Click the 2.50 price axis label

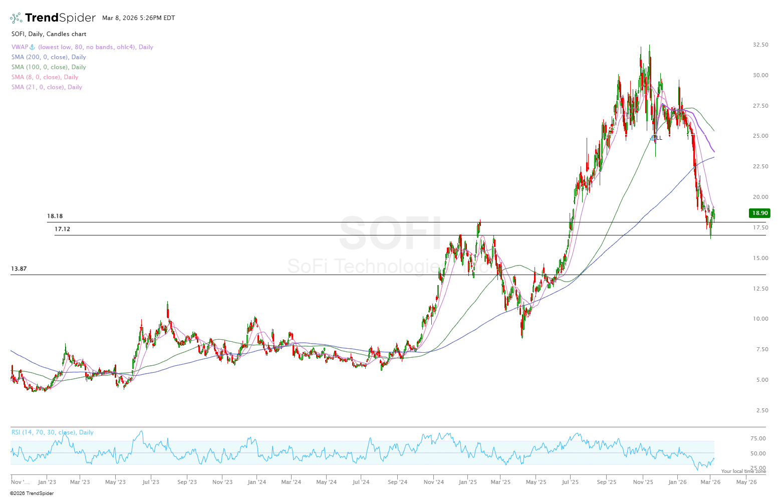coord(762,410)
